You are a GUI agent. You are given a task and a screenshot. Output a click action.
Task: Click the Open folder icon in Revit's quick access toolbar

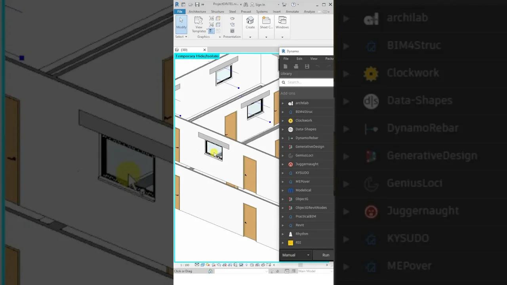pos(191,4)
